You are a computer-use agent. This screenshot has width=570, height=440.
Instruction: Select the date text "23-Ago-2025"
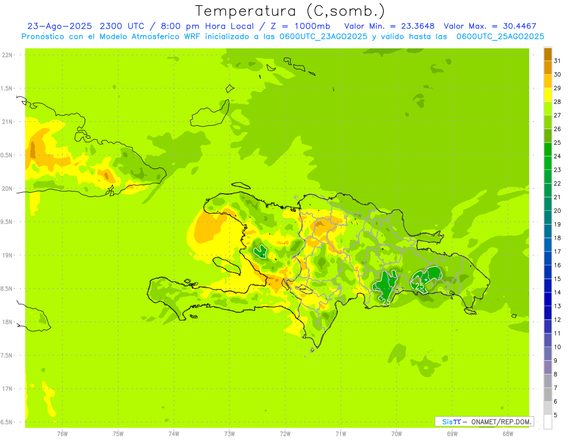[x=60, y=26]
